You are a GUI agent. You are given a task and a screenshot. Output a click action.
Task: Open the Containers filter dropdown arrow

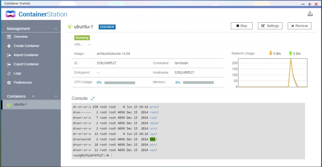tap(33, 96)
